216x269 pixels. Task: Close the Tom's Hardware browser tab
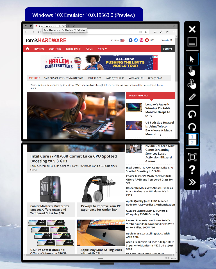click(63, 26)
